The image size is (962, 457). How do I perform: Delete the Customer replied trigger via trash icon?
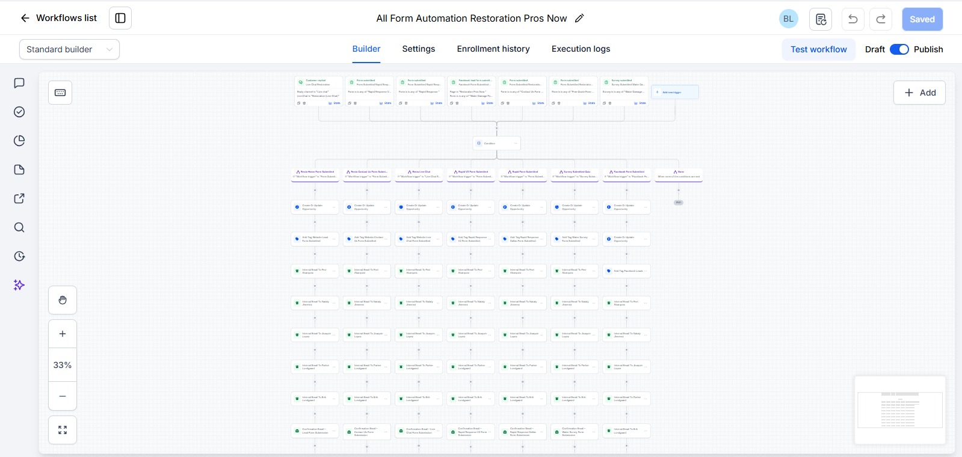(x=304, y=103)
